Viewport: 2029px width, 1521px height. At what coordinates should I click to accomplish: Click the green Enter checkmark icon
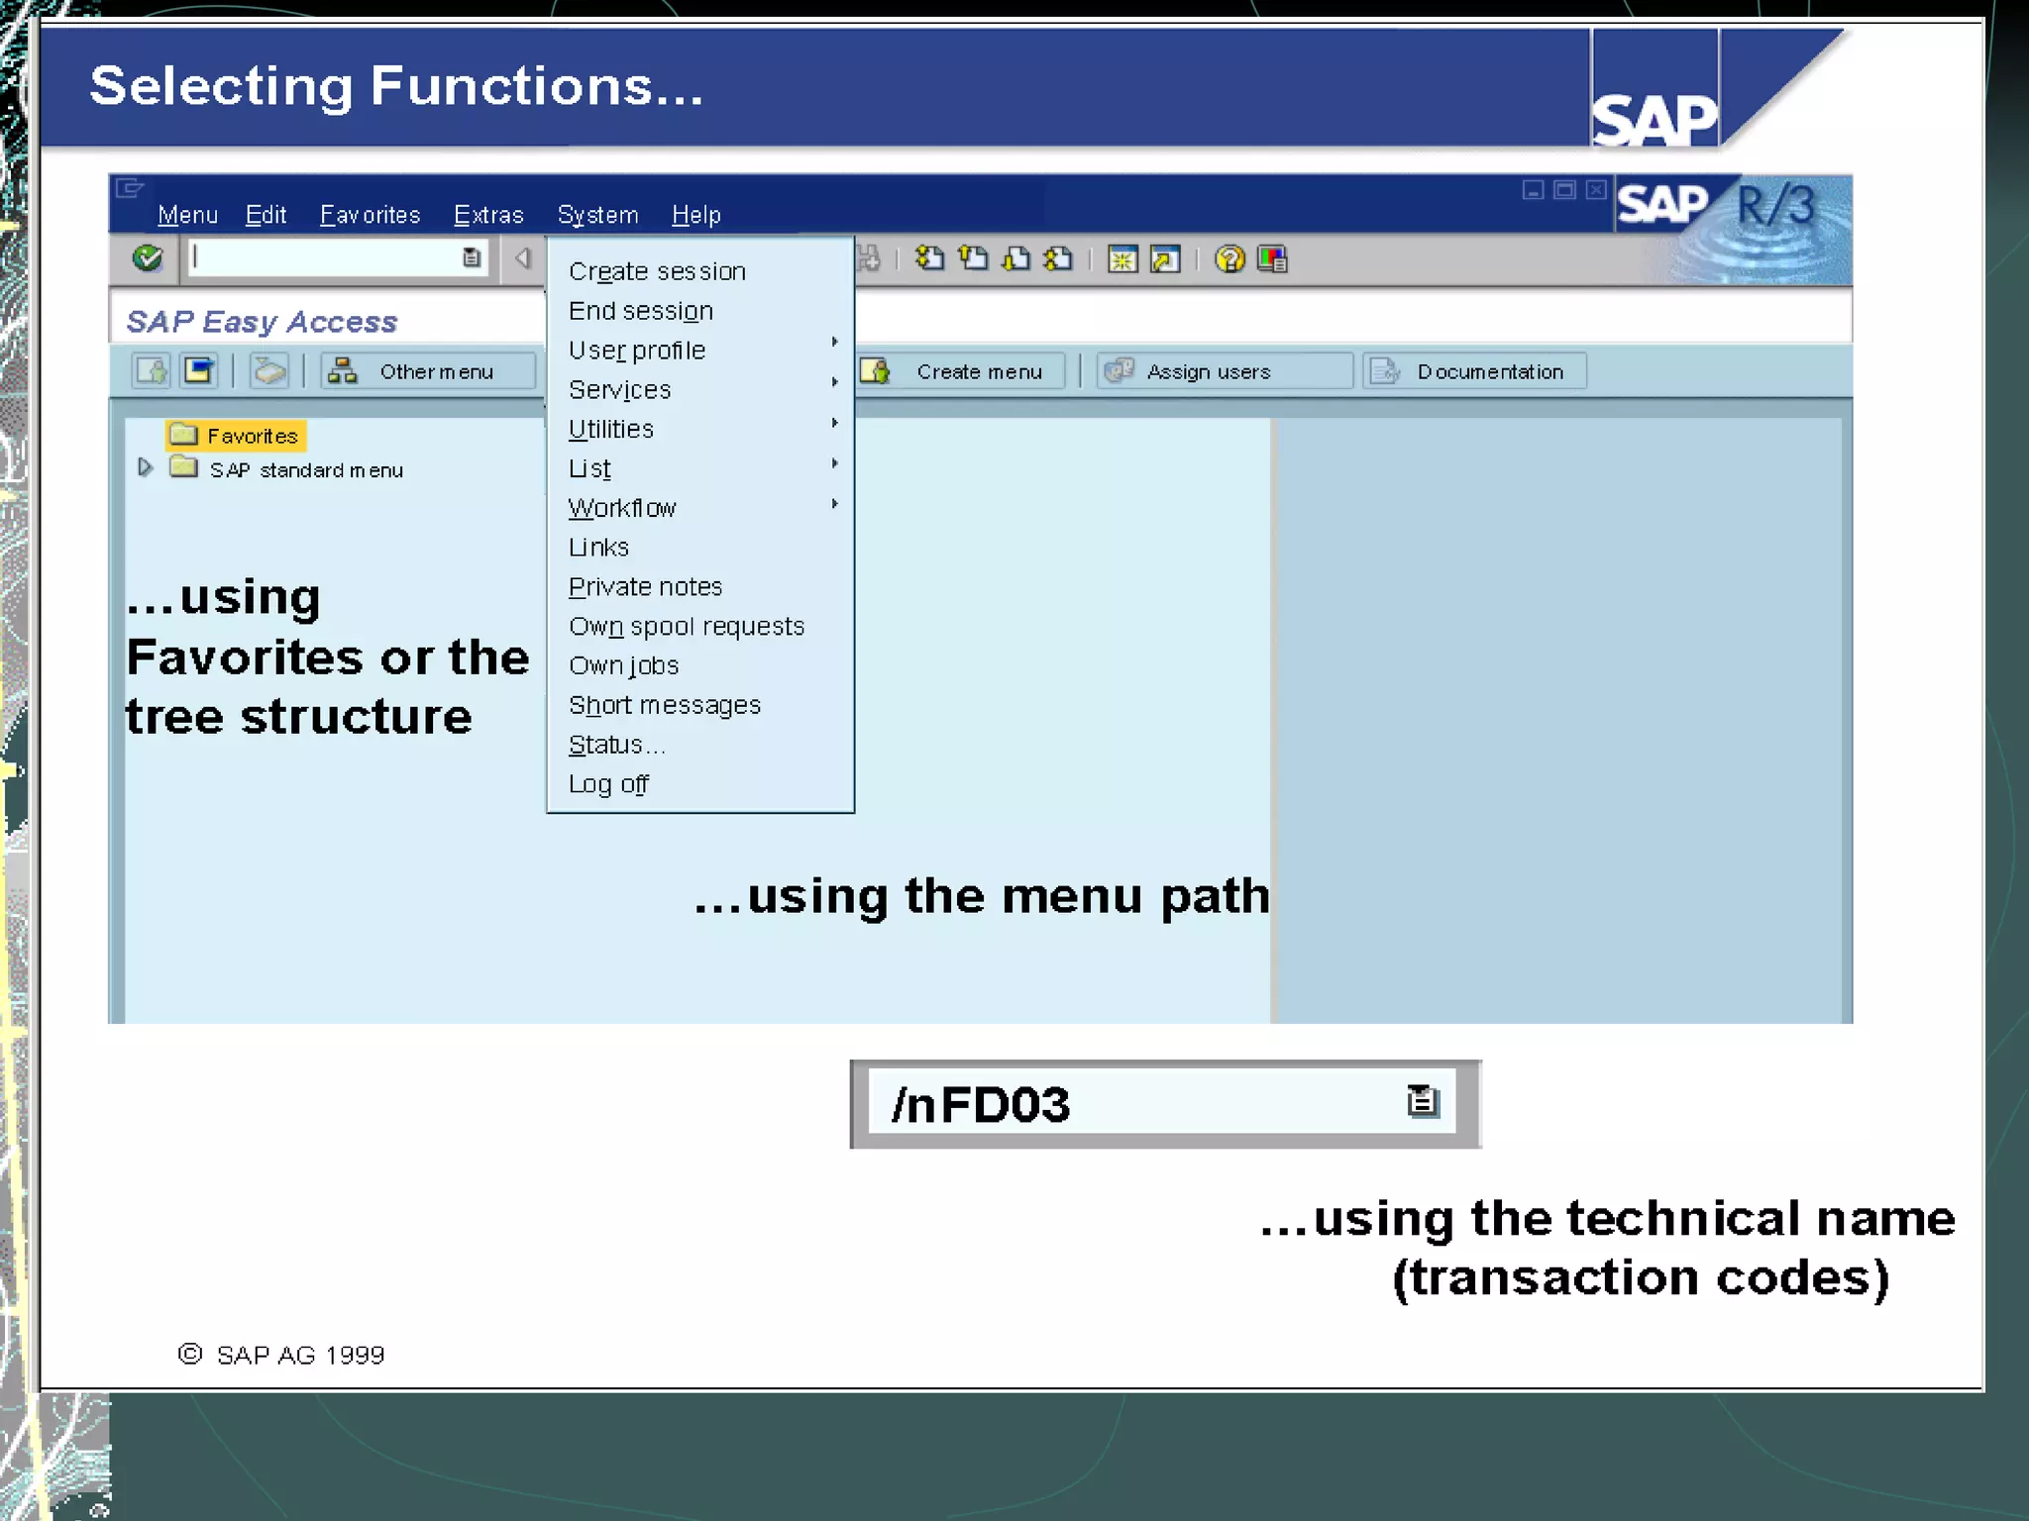[x=148, y=258]
